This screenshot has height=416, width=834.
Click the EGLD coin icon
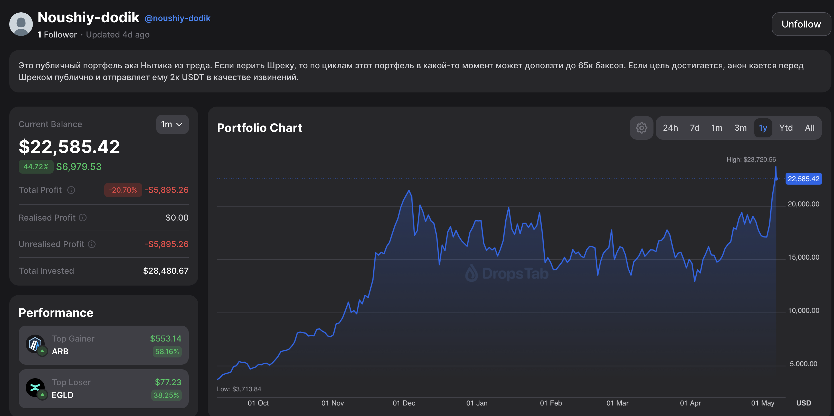click(35, 388)
